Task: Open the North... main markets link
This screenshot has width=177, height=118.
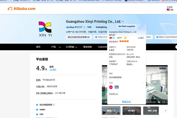Action: click(x=130, y=64)
